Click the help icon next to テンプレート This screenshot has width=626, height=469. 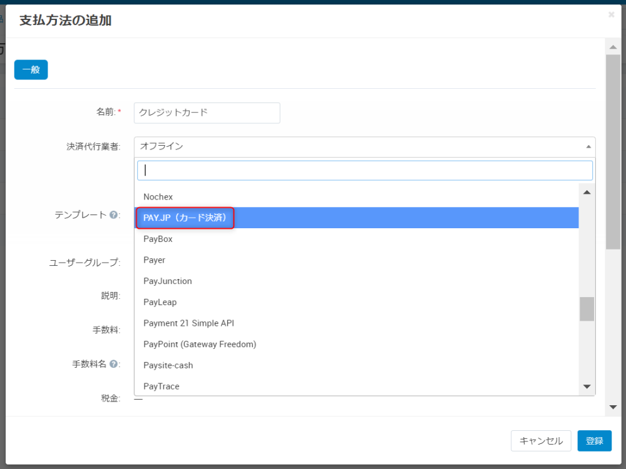tap(113, 214)
